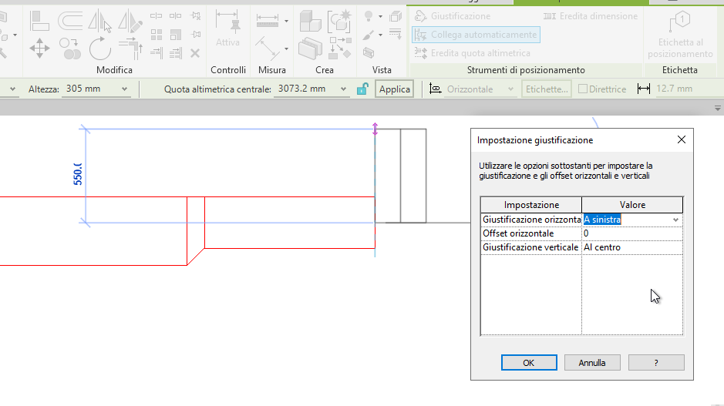
Task: Select Trim/Extend to Corner tool
Action: [x=130, y=48]
